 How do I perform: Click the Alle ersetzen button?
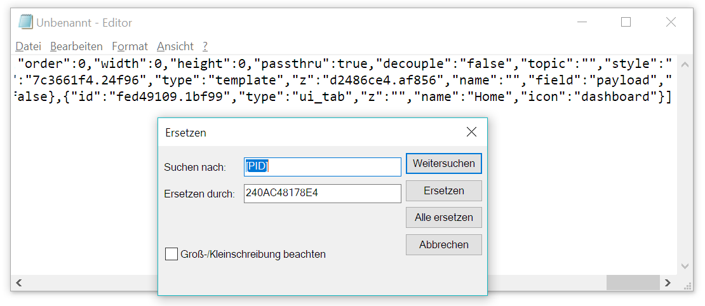(444, 218)
